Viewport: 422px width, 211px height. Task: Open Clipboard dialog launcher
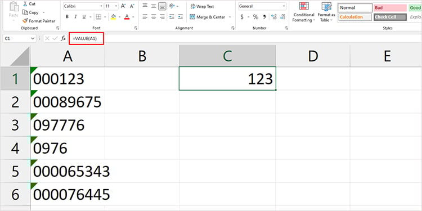click(x=57, y=28)
